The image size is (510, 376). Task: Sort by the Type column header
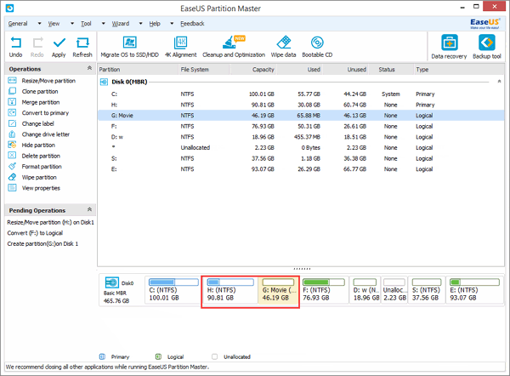459,70
